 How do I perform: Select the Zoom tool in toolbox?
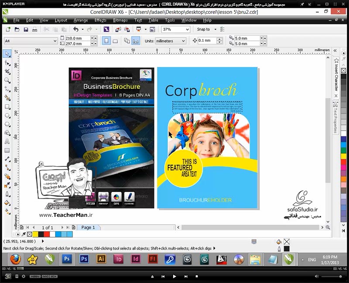7,81
